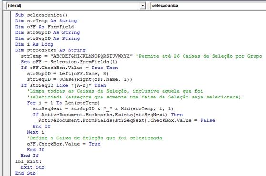
Task: Click the 'strGrpID = Left(oFF.Name, 8)' line
Action: point(68,74)
